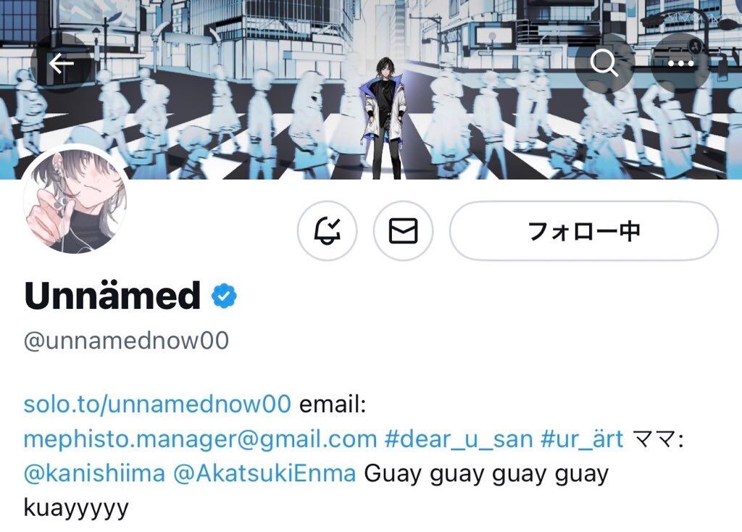Screen dimensions: 742x532
Task: Open the #dear_u_san hashtag
Action: tap(459, 439)
